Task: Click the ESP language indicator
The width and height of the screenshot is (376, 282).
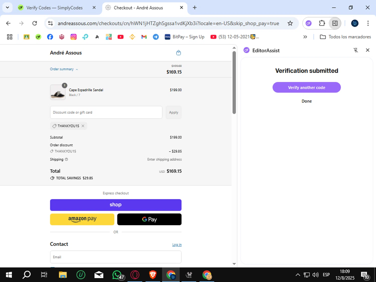Action: click(326, 275)
